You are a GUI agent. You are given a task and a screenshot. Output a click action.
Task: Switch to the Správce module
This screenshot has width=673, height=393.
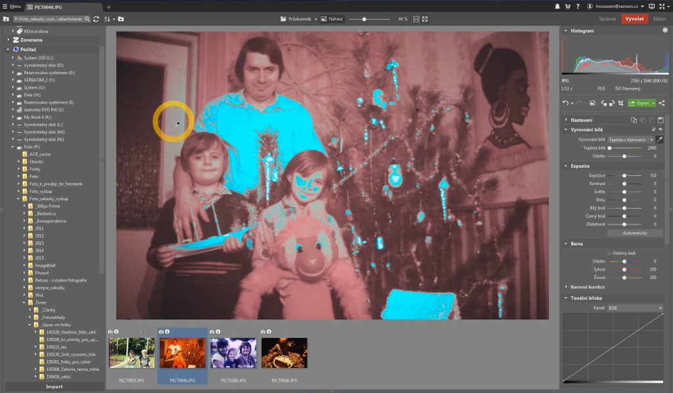[x=607, y=19]
